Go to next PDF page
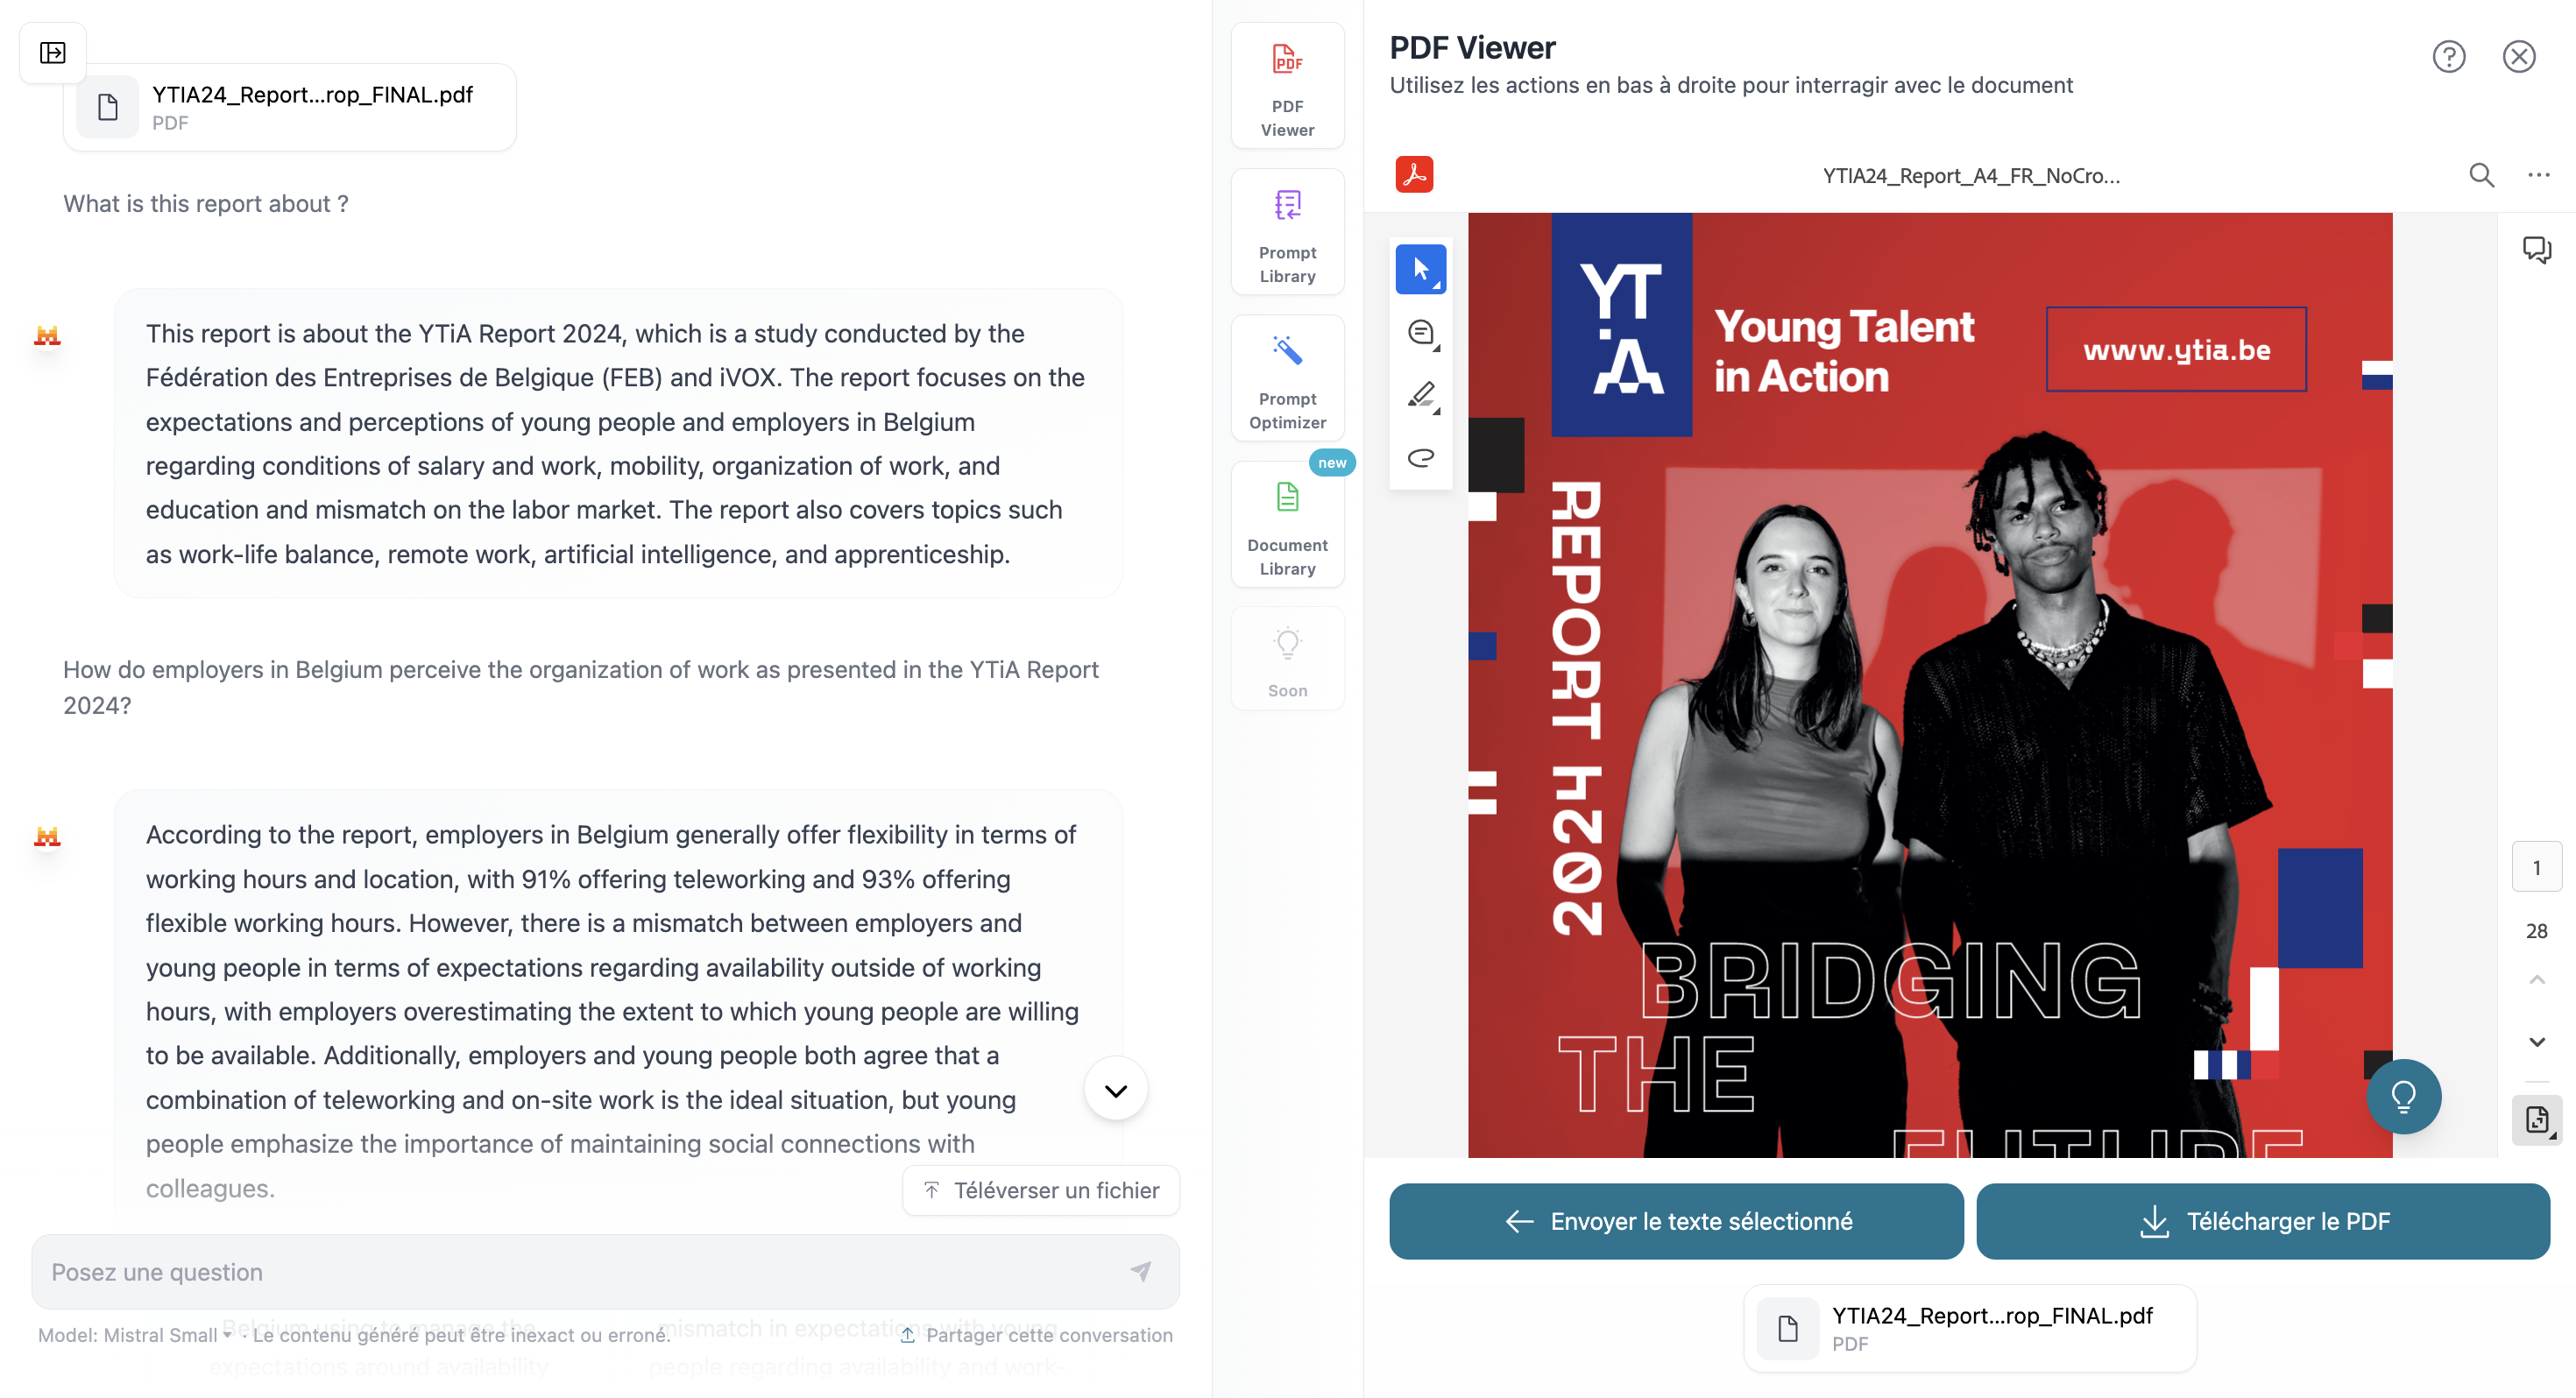2576x1398 pixels. 2536,1042
